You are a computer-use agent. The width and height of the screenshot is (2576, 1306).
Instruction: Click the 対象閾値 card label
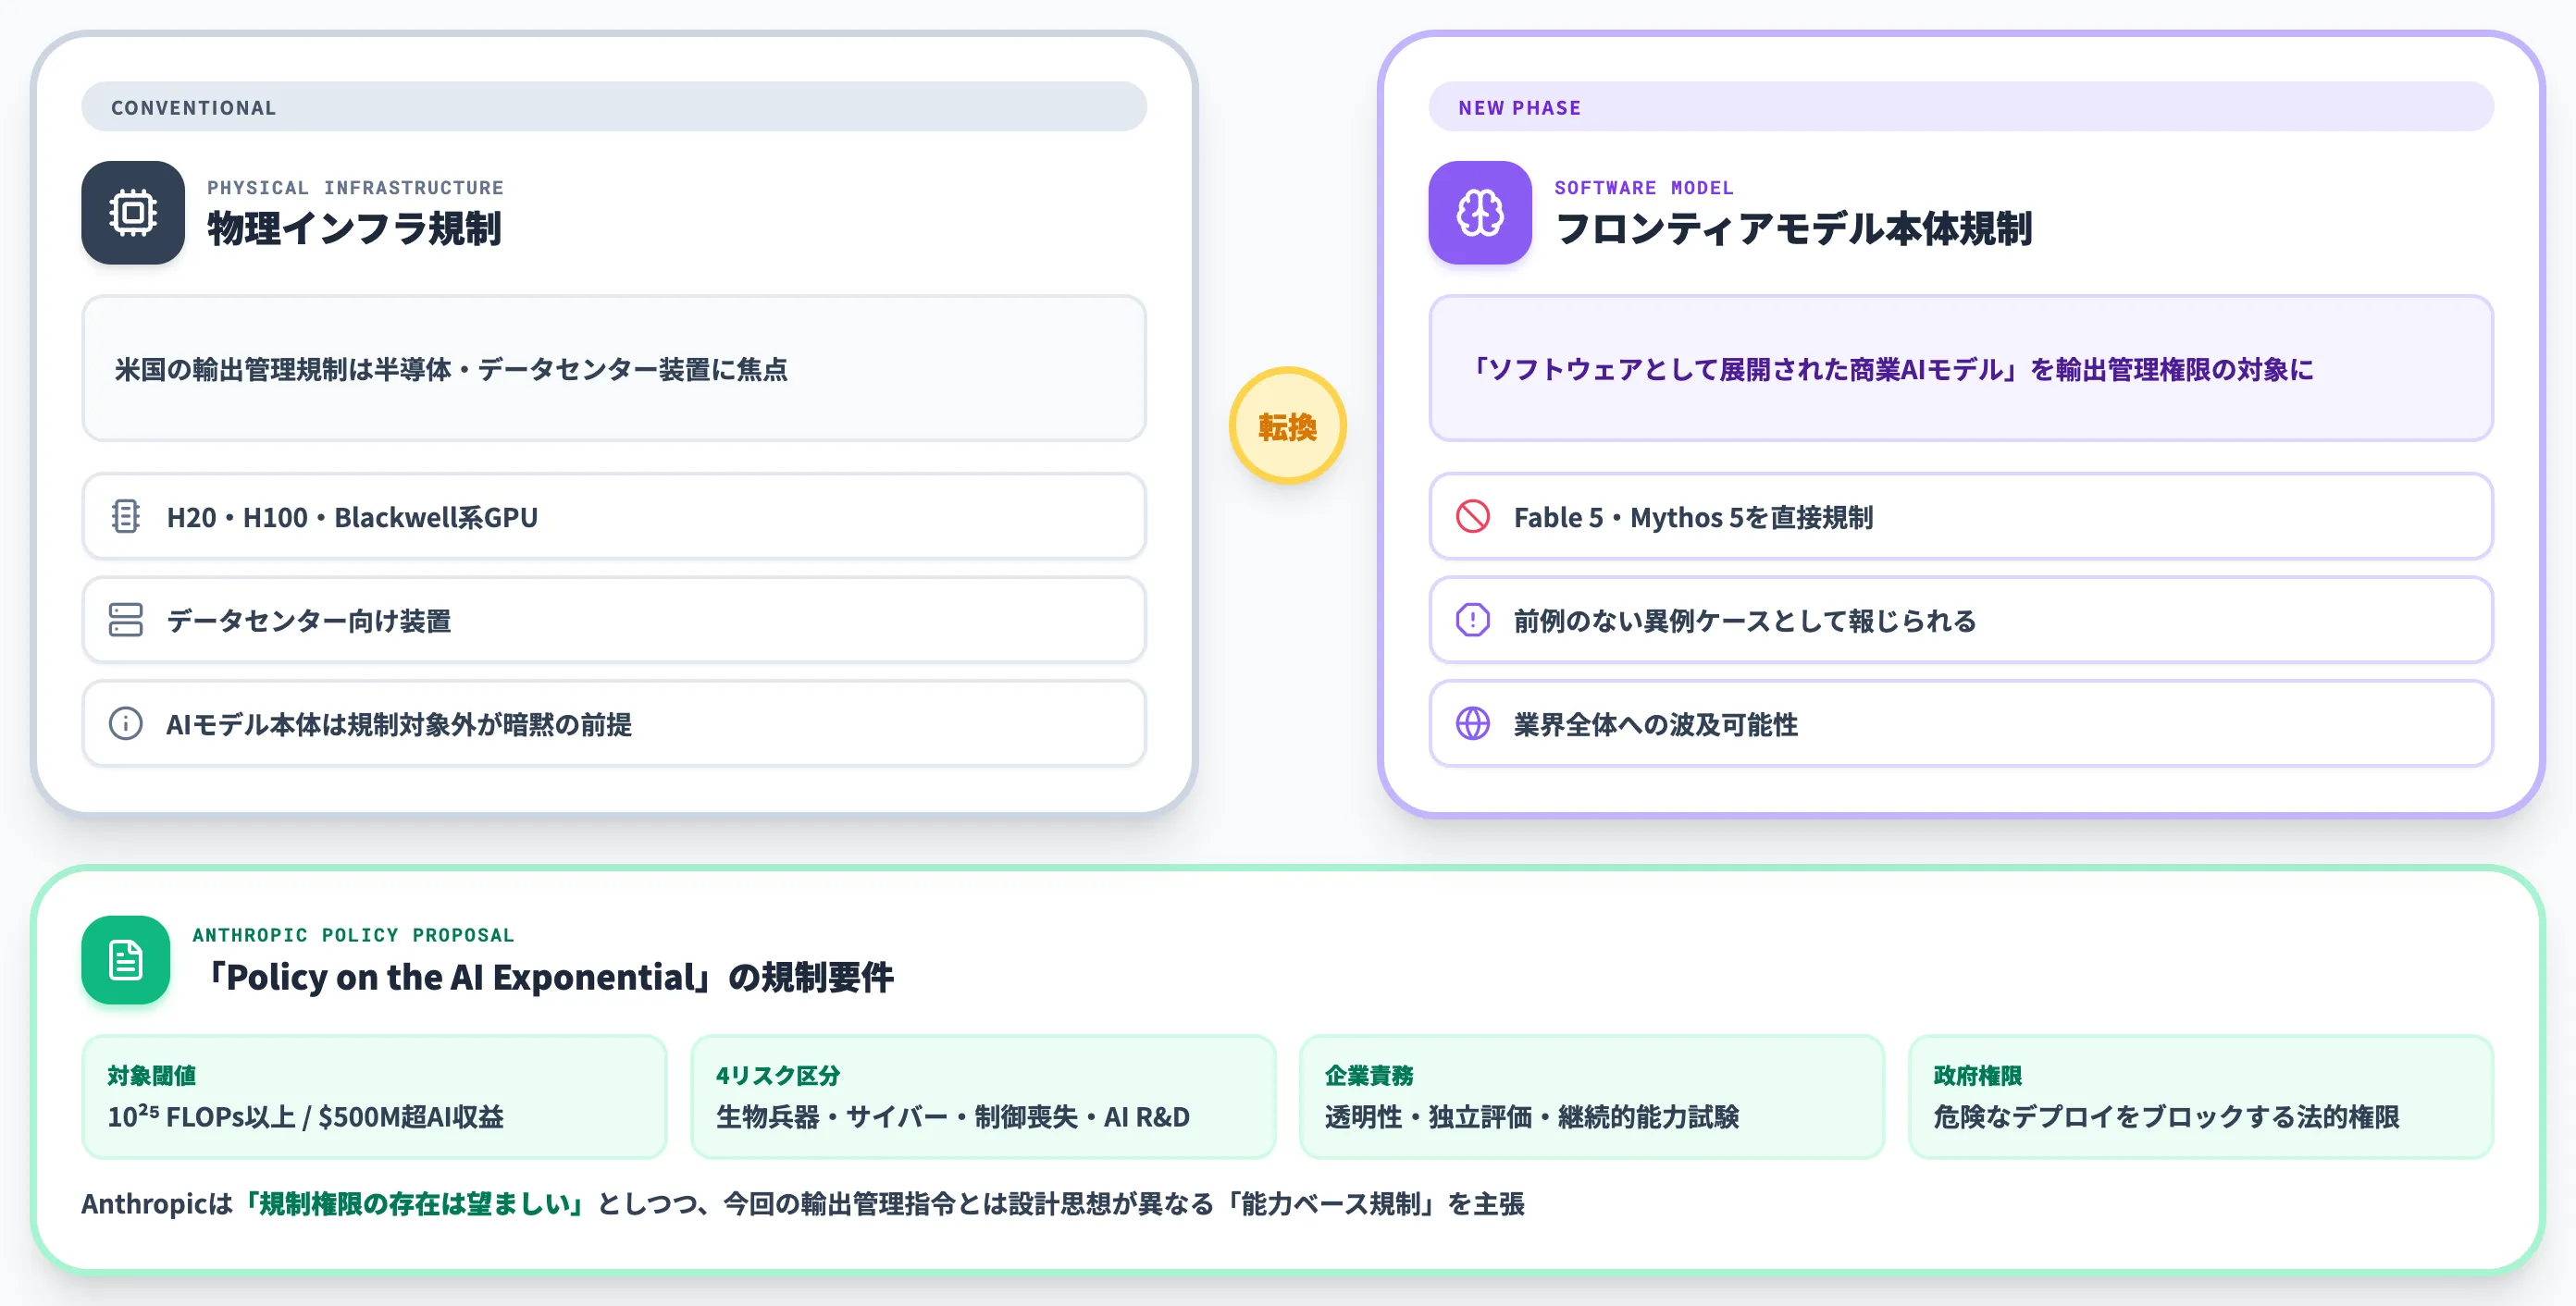(x=152, y=1075)
